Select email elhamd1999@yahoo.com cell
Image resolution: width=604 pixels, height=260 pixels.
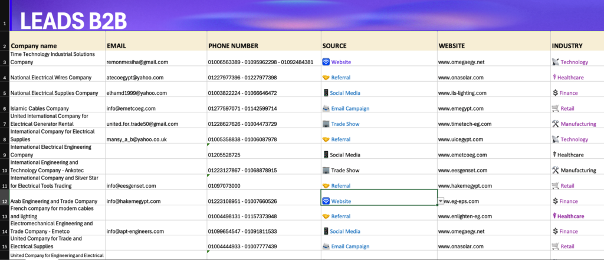pyautogui.click(x=156, y=89)
